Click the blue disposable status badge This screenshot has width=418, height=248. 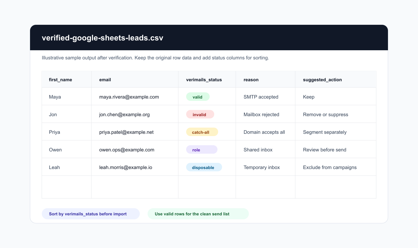point(204,167)
